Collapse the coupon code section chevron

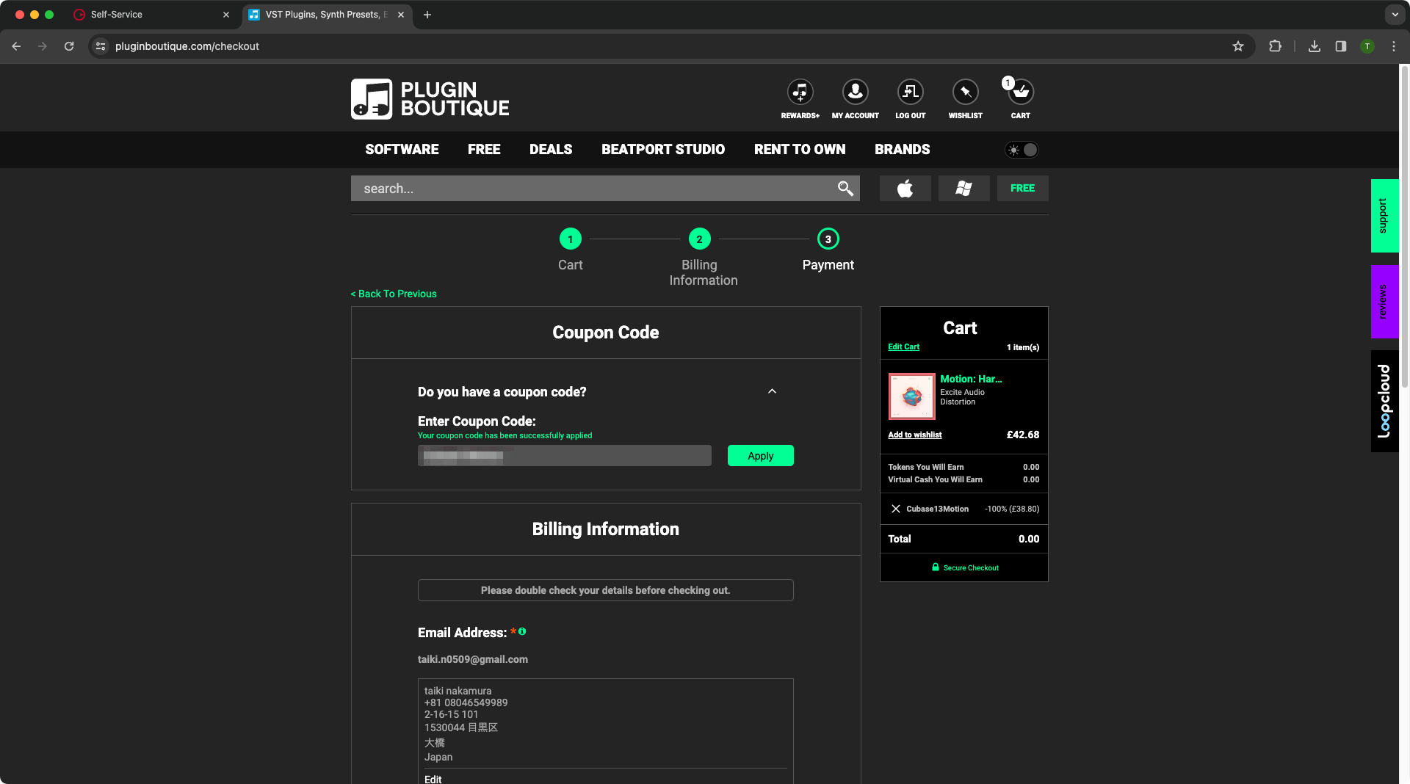coord(772,391)
